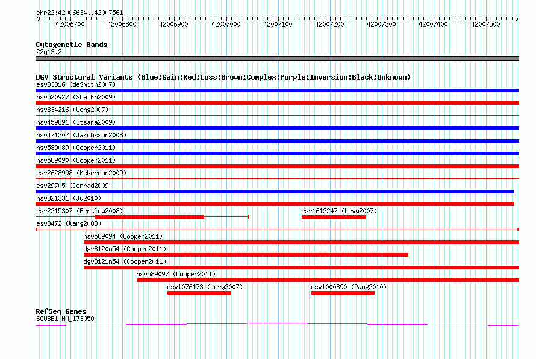Select the red esv1613247 loss bar

coord(334,217)
